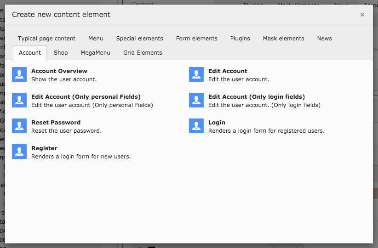This screenshot has width=378, height=248.
Task: Switch to Special elements tab
Action: [140, 39]
